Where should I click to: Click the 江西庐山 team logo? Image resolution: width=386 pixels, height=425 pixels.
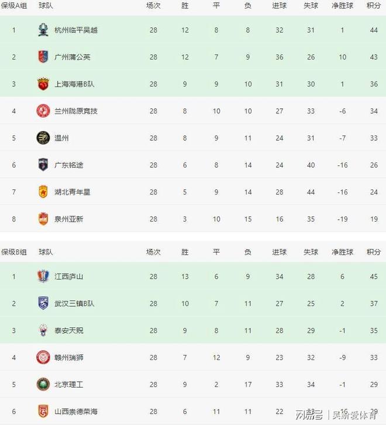(x=43, y=277)
